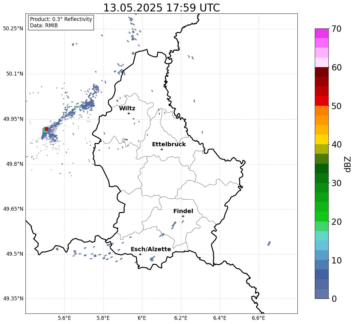Click the 49.95°N latitude label
The height and width of the screenshot is (324, 355).
13,119
